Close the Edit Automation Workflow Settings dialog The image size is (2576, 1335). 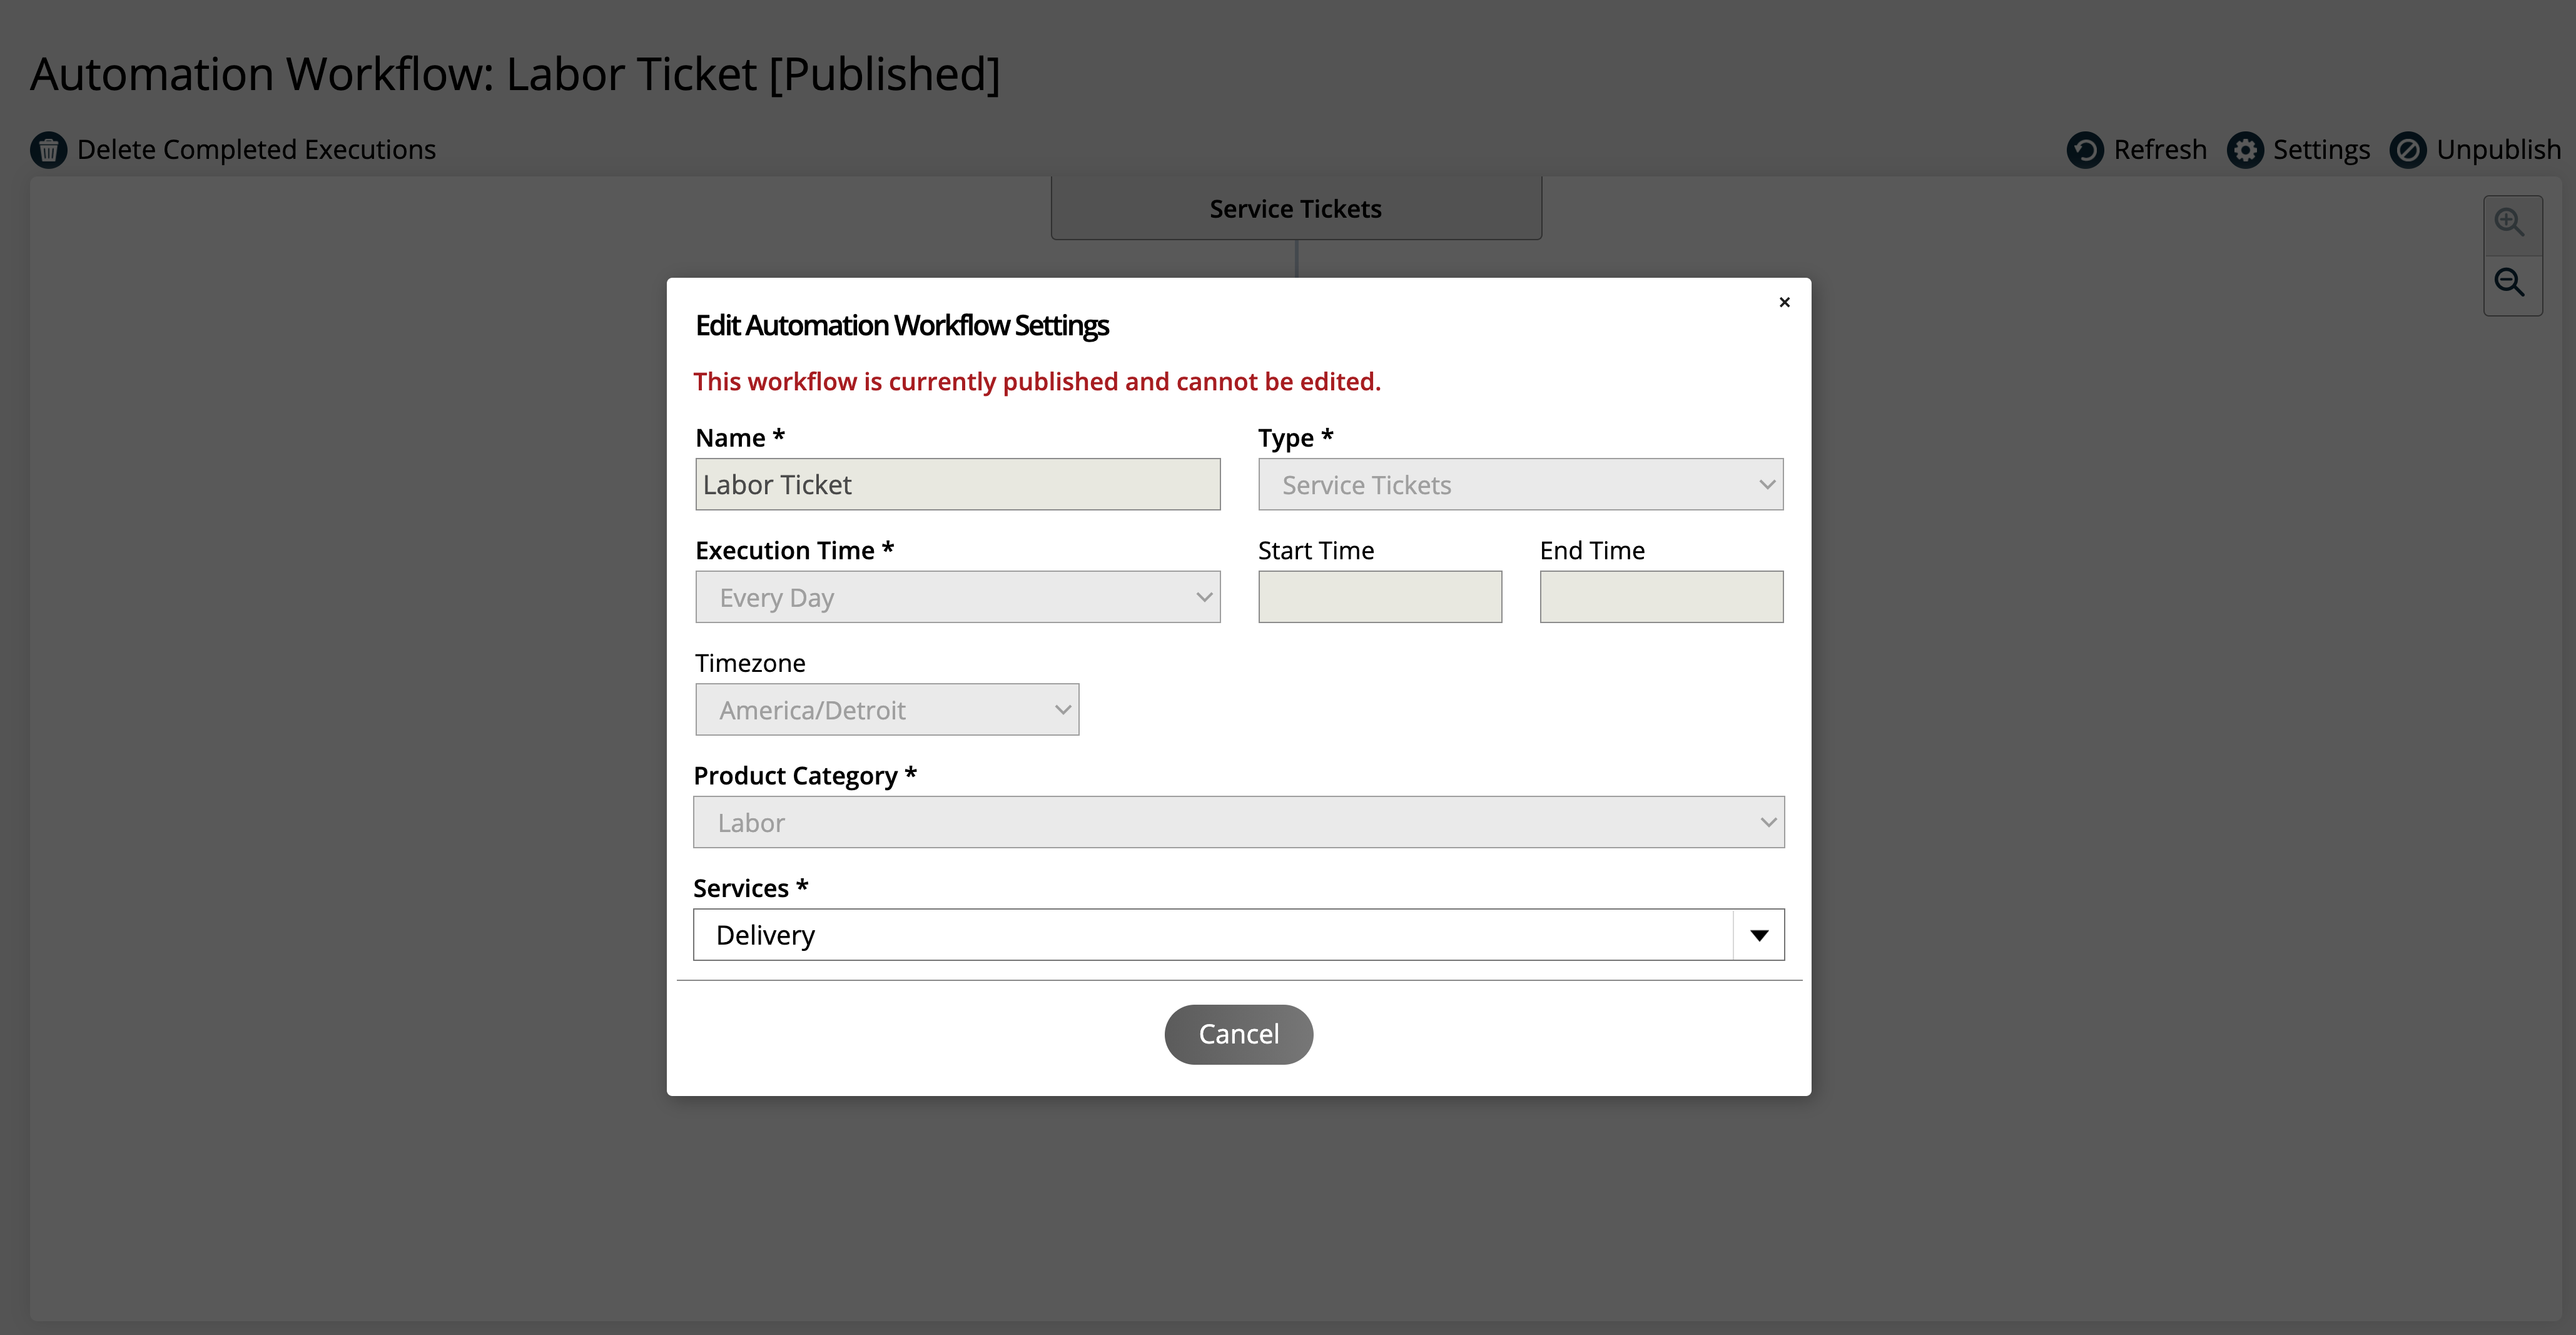point(1784,302)
